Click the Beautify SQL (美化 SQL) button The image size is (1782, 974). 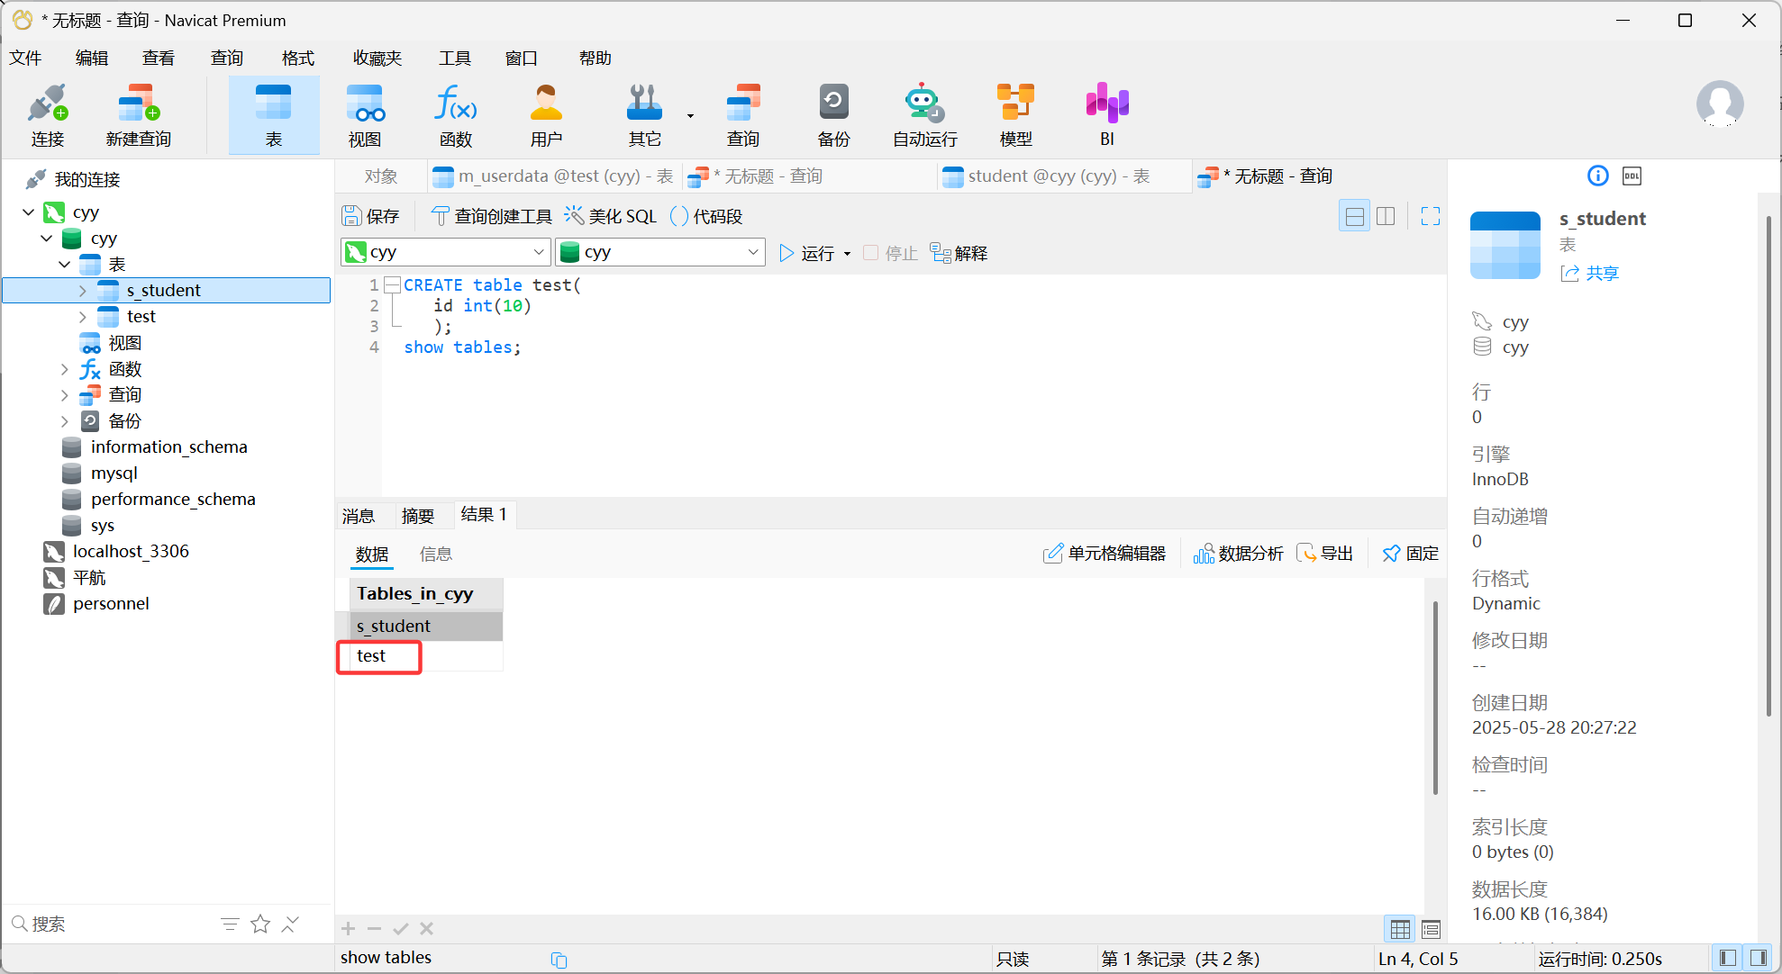(x=611, y=216)
